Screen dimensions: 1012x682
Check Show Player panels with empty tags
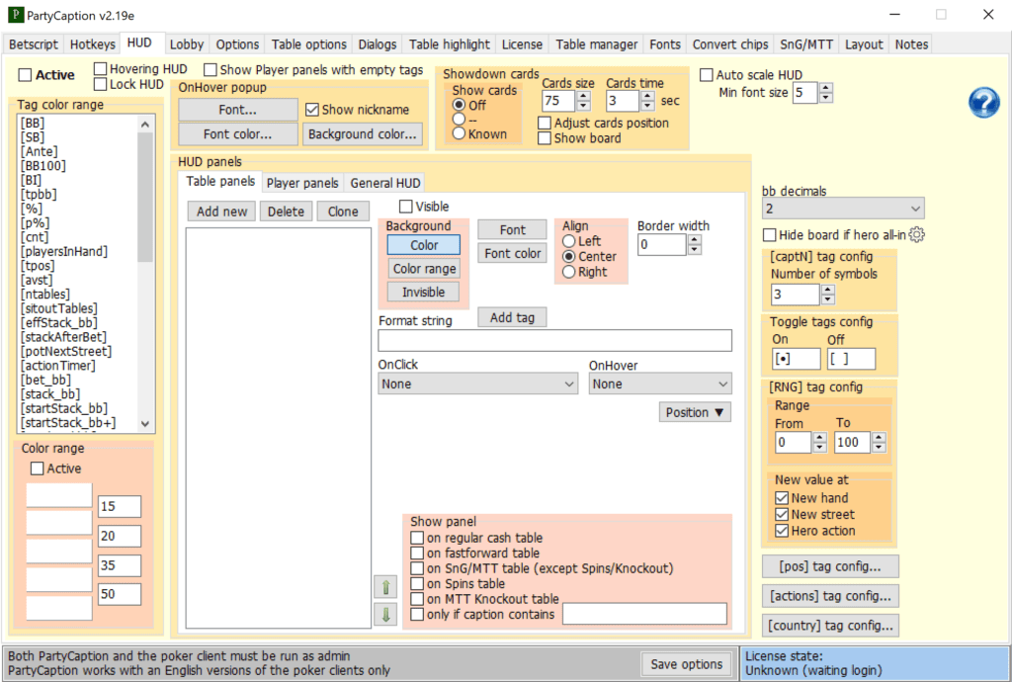pyautogui.click(x=211, y=70)
